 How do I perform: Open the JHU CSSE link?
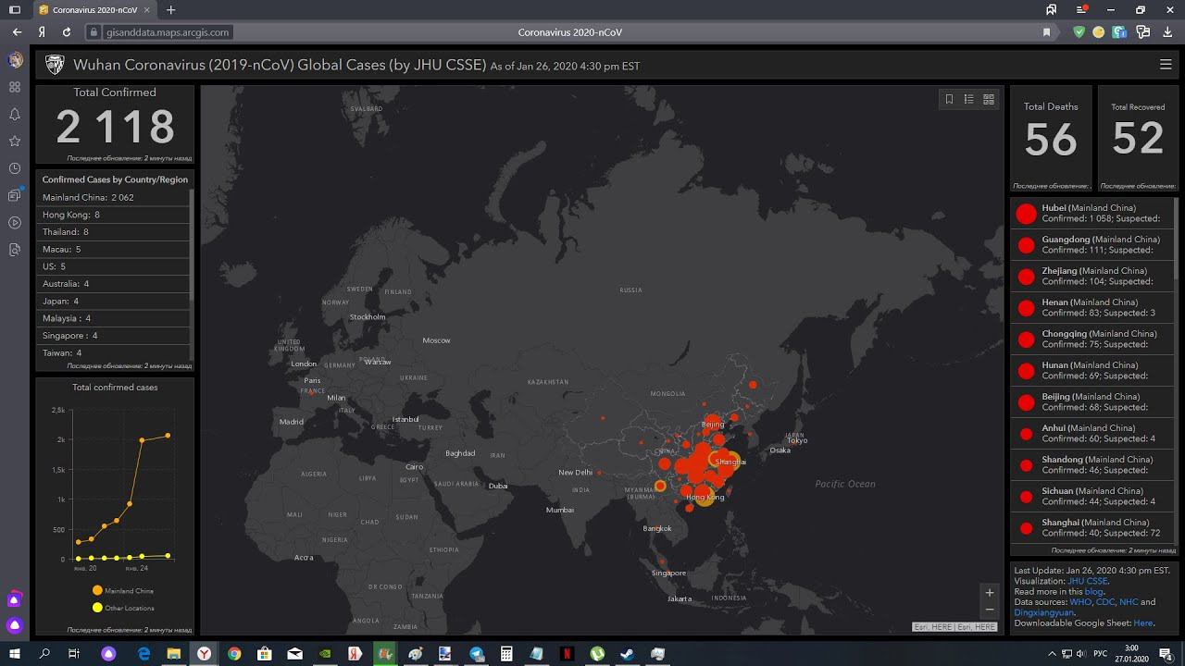coord(1087,581)
